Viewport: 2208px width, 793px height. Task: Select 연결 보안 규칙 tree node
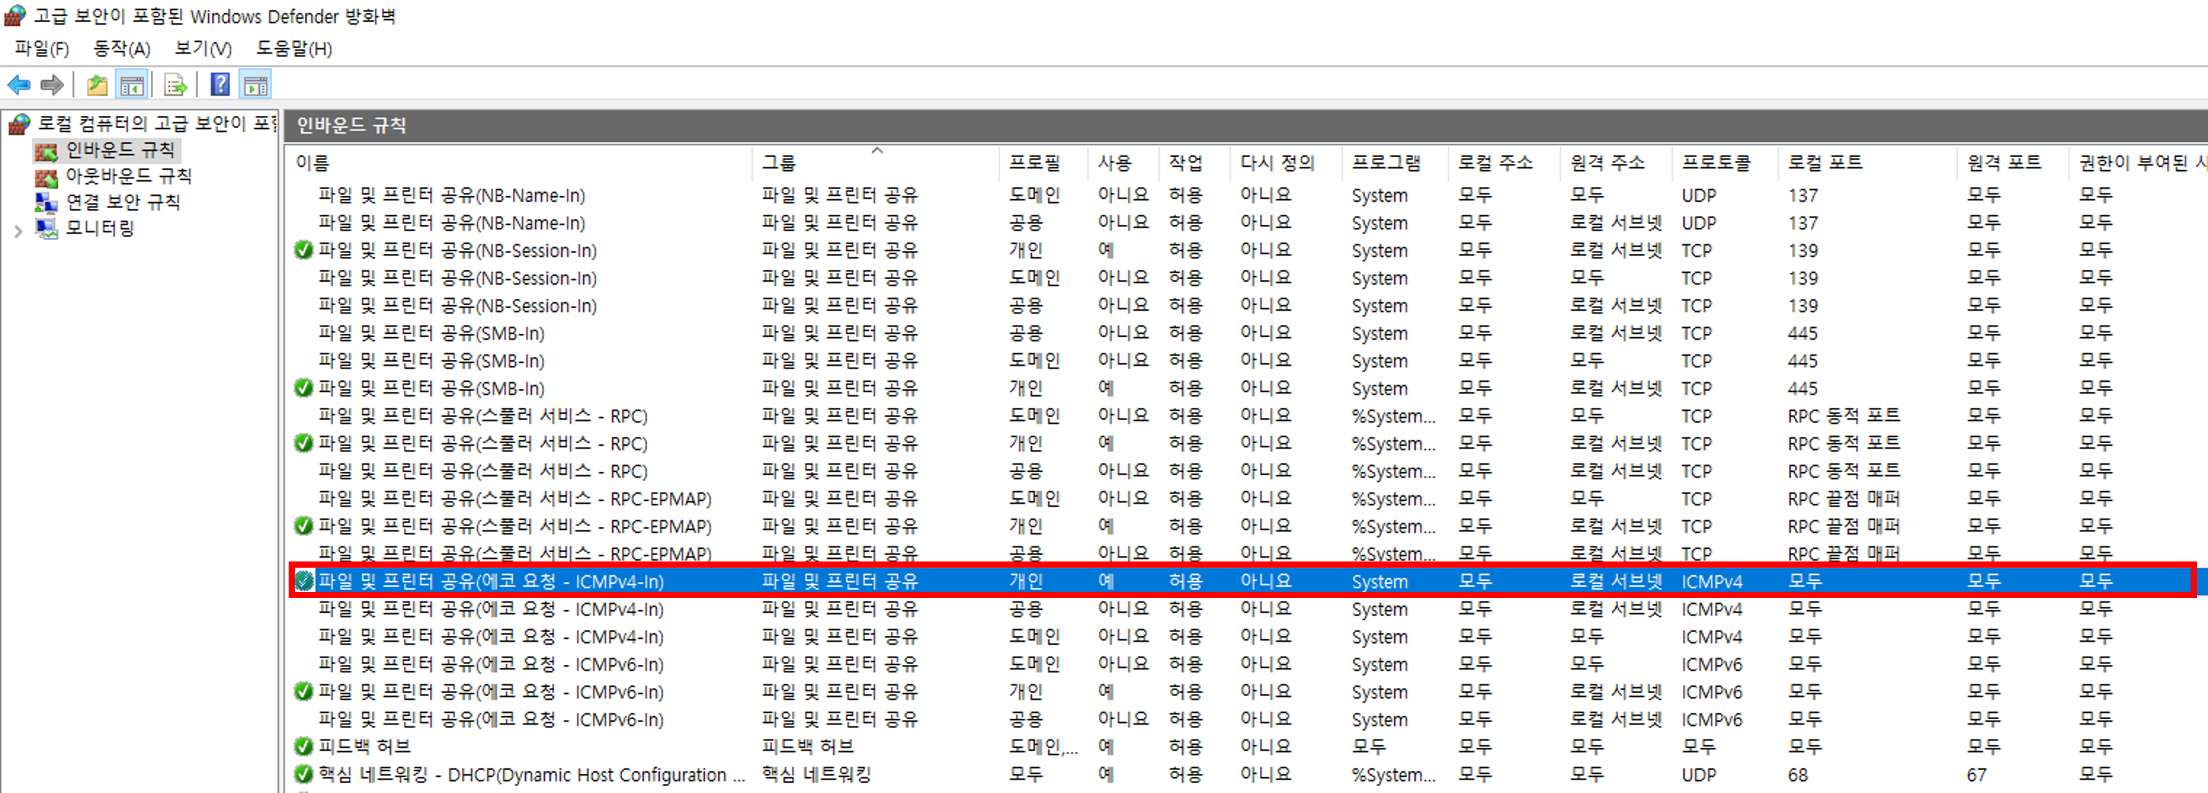[x=123, y=202]
